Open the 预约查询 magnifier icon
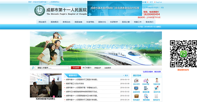The width and height of the screenshot is (197, 102). coord(146,96)
